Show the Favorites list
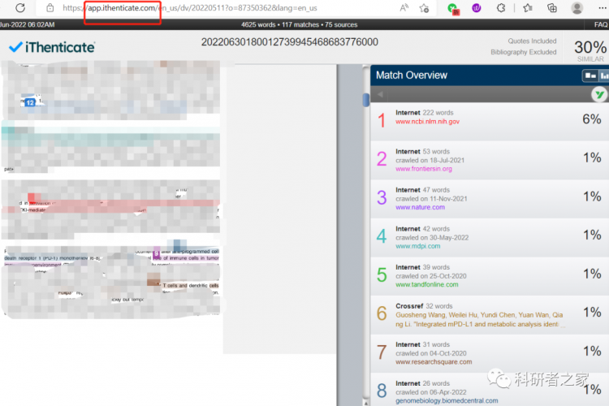The image size is (609, 406). click(x=528, y=8)
